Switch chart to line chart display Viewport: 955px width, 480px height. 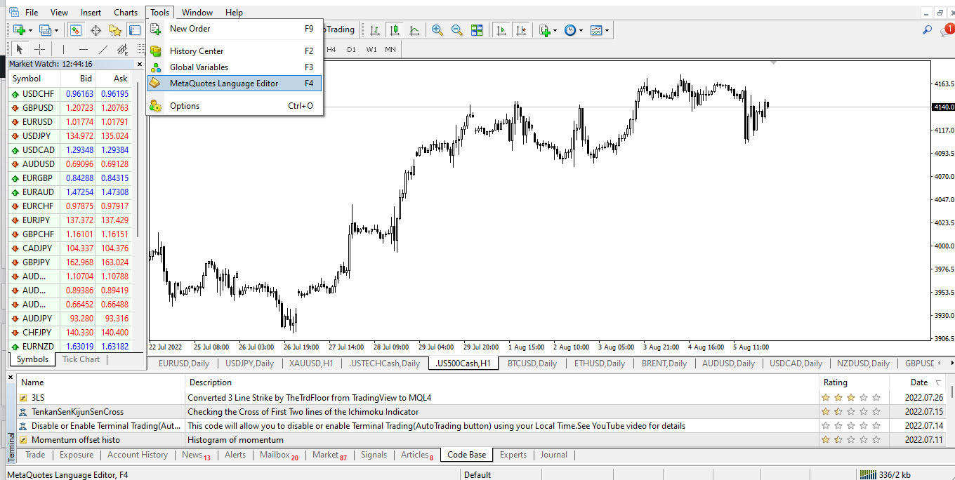click(414, 30)
